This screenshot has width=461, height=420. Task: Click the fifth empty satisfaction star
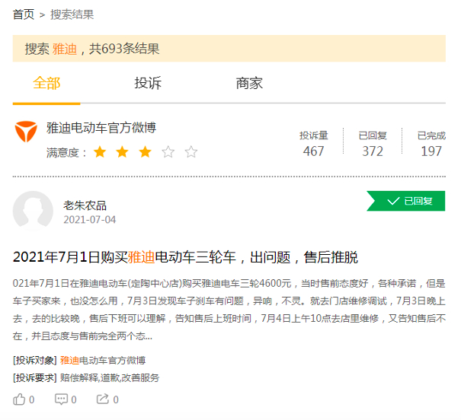tap(191, 152)
